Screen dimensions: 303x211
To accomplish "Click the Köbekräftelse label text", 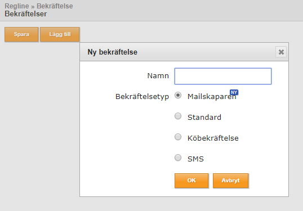I will pos(213,138).
